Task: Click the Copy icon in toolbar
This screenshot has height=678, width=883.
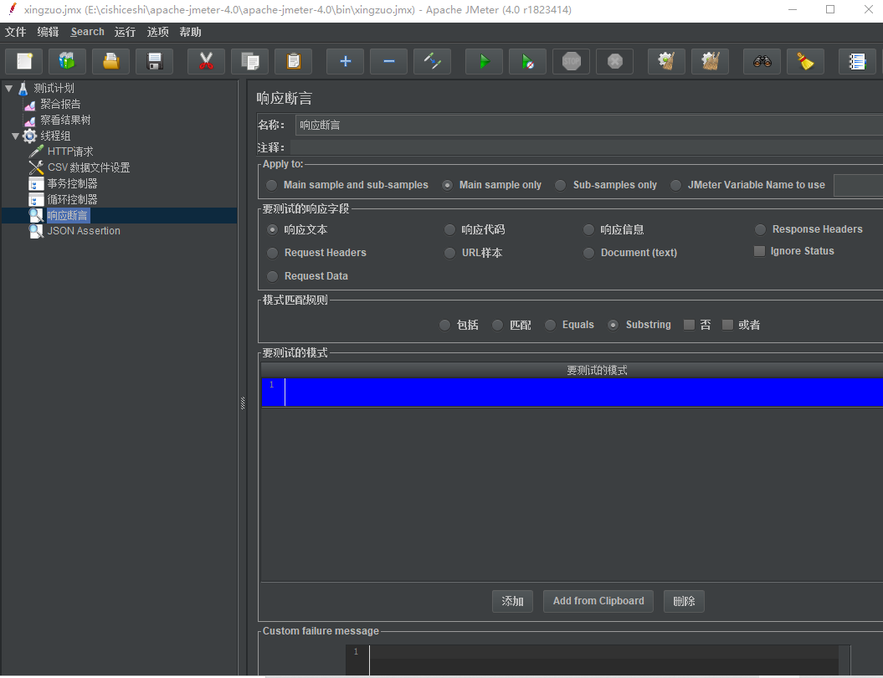Action: [249, 61]
